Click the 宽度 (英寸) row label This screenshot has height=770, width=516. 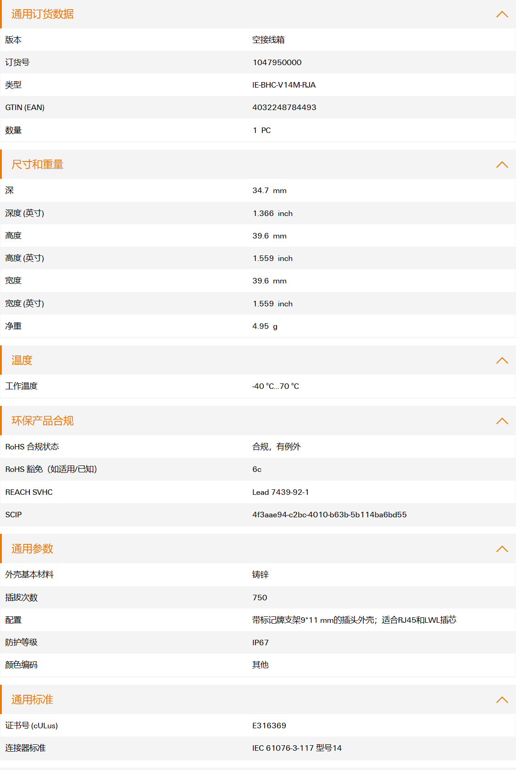pos(25,304)
